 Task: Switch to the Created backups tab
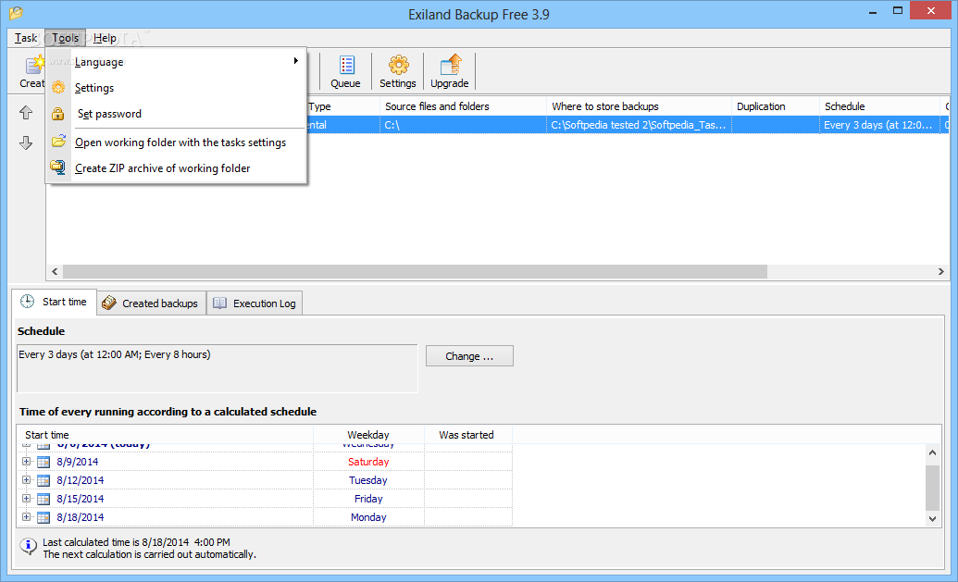152,303
